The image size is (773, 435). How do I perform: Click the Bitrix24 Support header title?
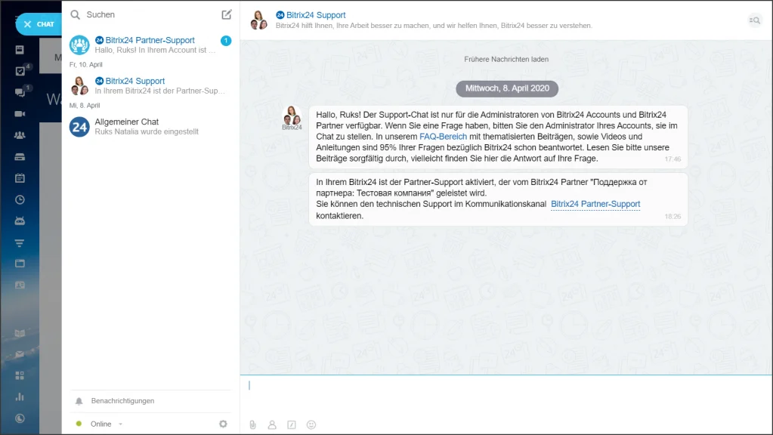tap(316, 15)
